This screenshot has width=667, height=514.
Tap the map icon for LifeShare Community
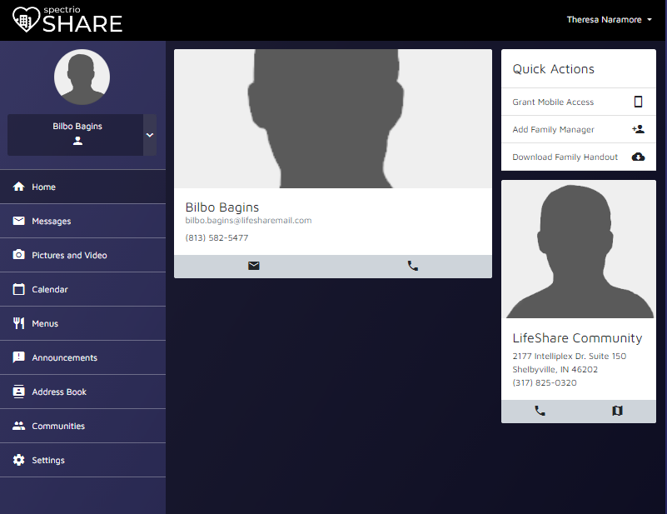point(617,410)
